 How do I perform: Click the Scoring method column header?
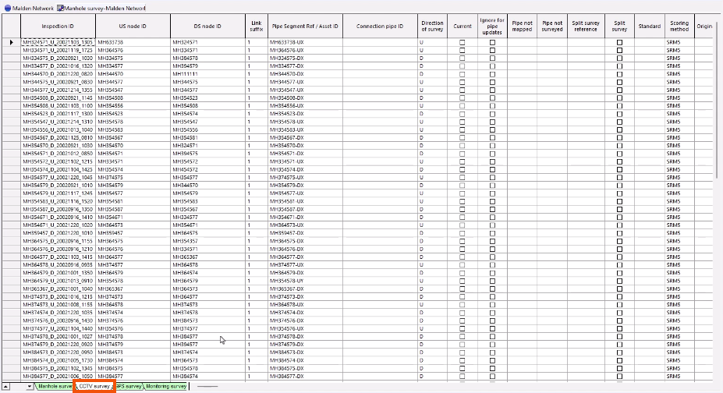coord(679,26)
